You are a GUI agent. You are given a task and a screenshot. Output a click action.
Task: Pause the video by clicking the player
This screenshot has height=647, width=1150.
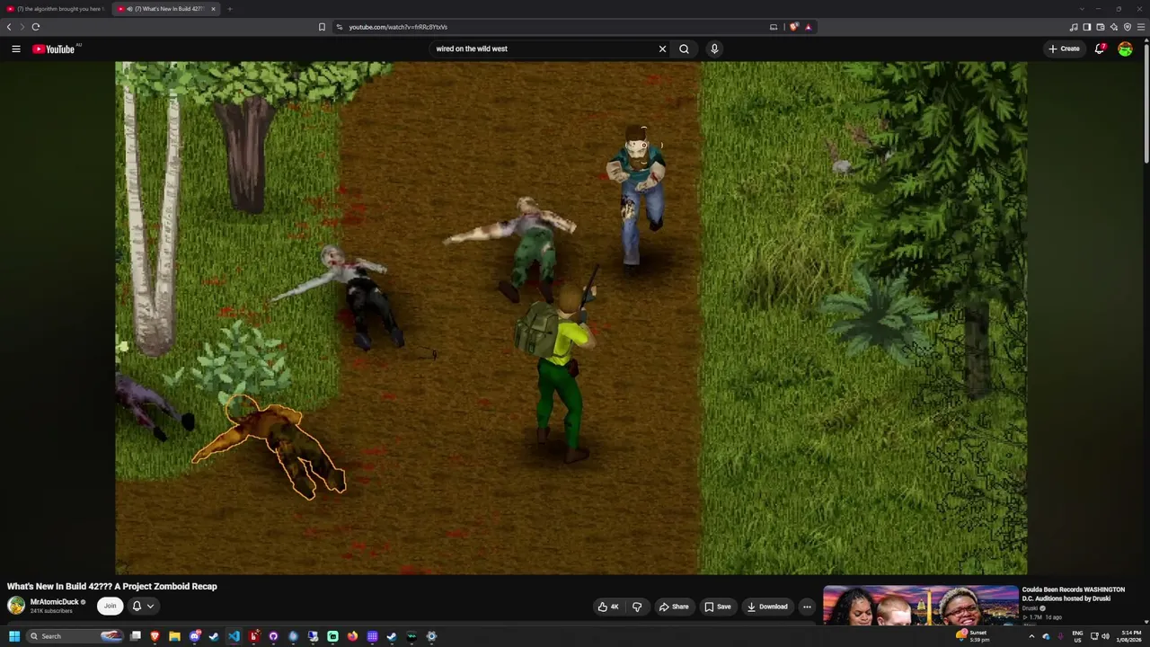[x=571, y=317]
